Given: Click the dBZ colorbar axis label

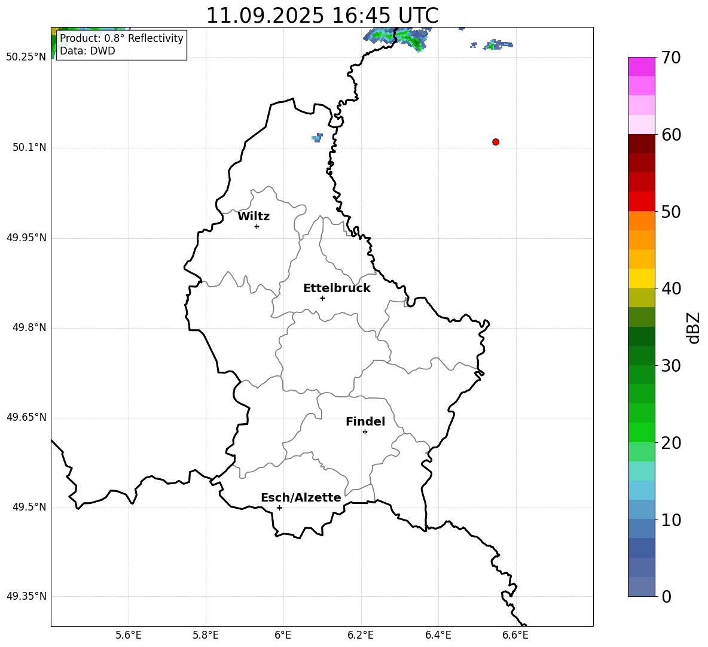Looking at the screenshot, I should 694,327.
